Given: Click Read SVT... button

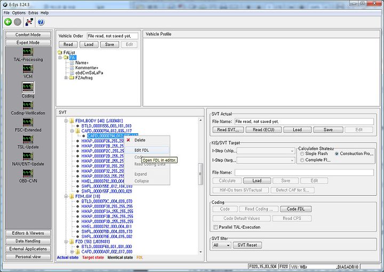Looking at the screenshot, I should click(x=228, y=130).
